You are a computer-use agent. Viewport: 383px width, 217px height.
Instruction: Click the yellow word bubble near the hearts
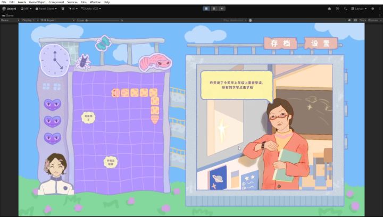[88, 118]
